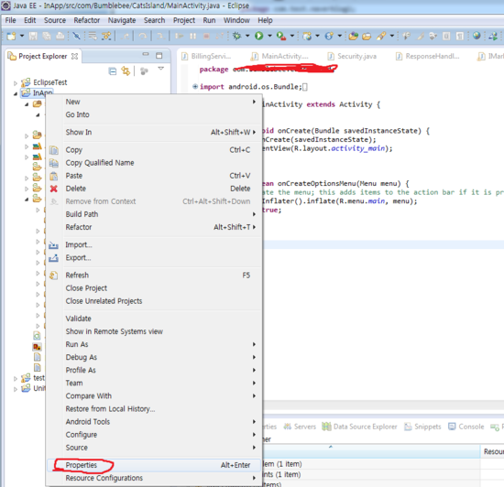Open the Profile As submenu
The width and height of the screenshot is (504, 487).
click(x=154, y=370)
